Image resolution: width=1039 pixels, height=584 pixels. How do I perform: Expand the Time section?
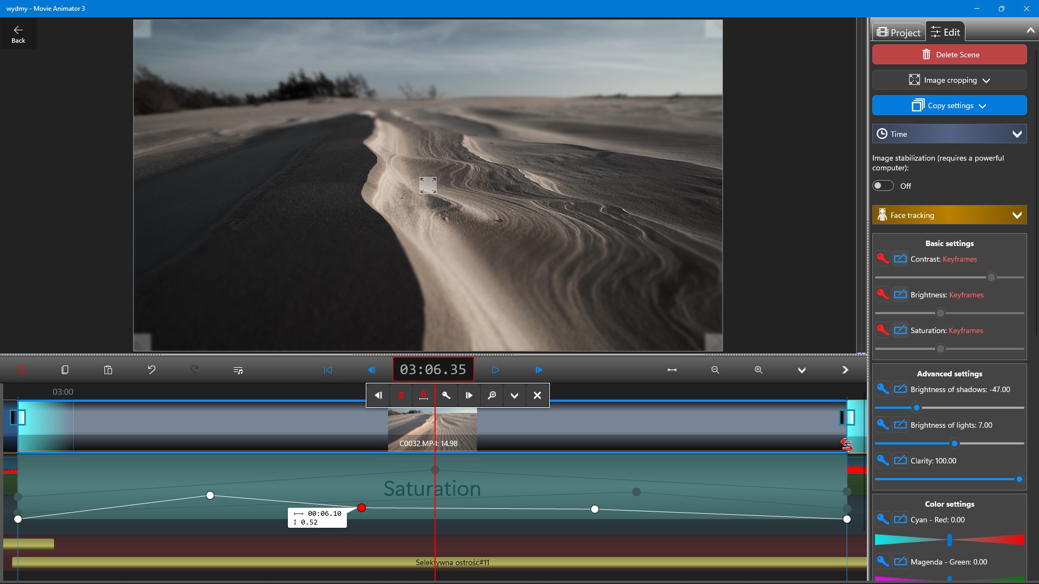pos(949,134)
